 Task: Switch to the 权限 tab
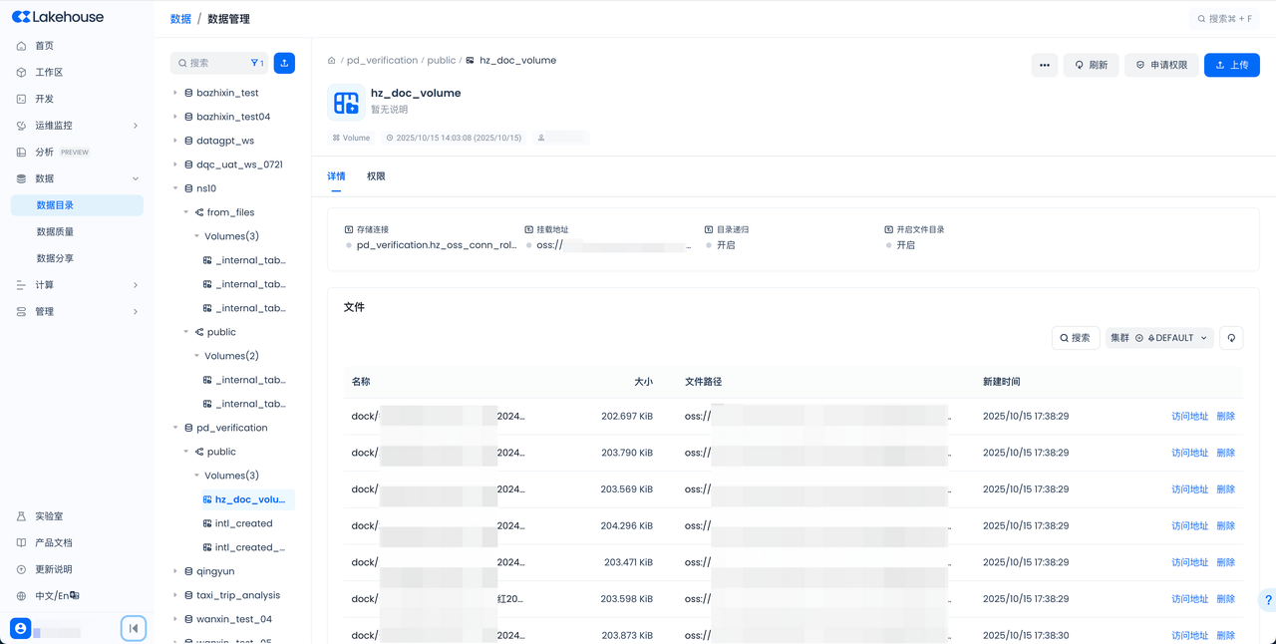(x=376, y=176)
